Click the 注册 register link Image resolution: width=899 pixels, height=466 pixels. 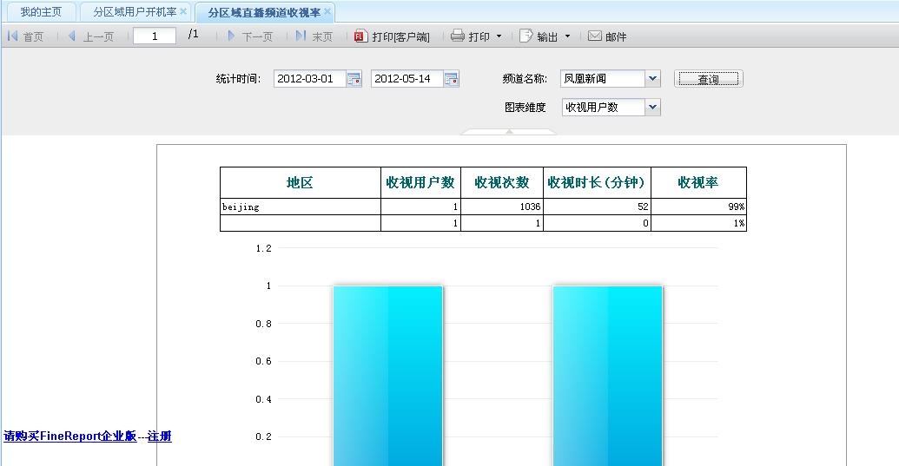click(160, 436)
